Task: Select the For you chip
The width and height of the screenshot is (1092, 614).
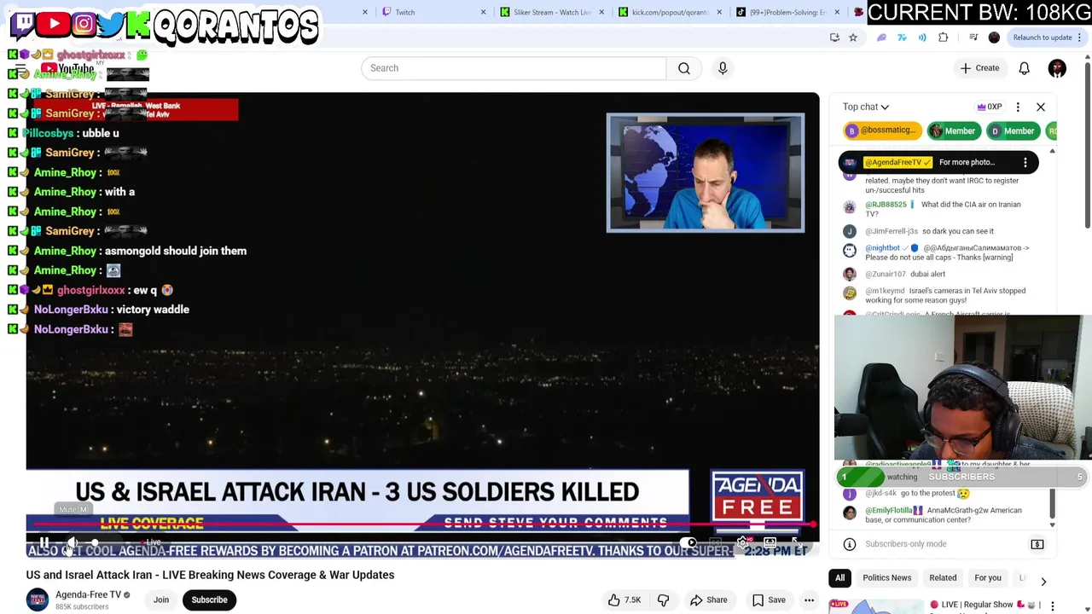Action: point(988,578)
